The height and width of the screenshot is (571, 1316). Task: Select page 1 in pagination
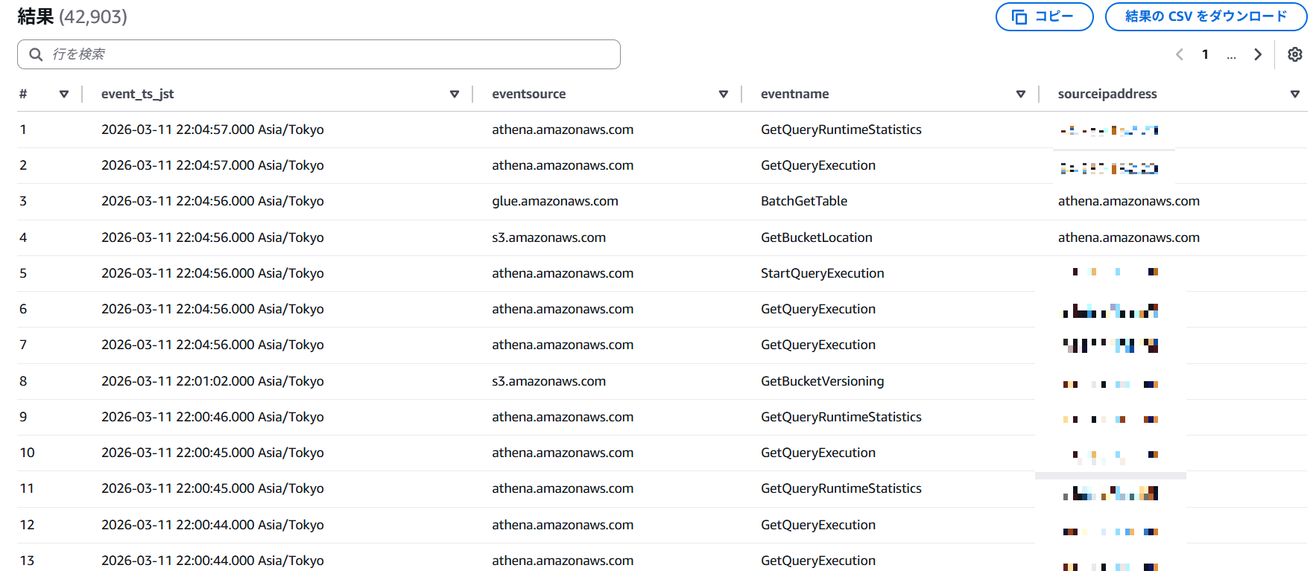tap(1205, 54)
